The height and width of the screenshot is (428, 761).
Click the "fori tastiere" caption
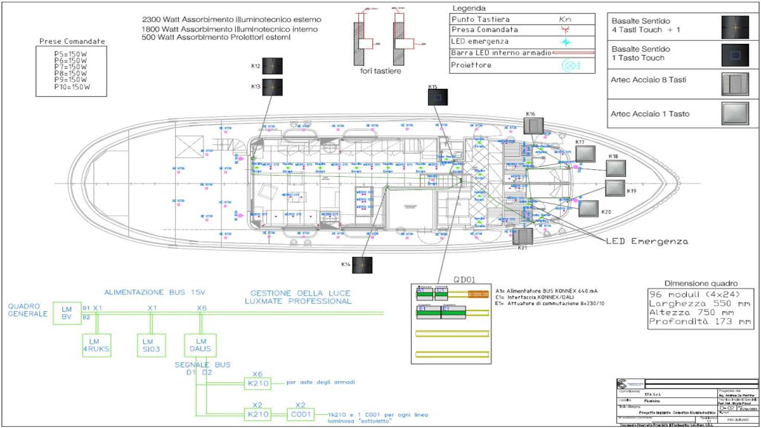(x=380, y=71)
